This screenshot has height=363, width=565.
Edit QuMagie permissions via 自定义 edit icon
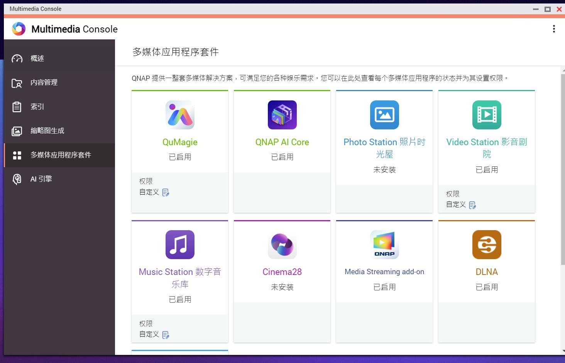coord(166,192)
